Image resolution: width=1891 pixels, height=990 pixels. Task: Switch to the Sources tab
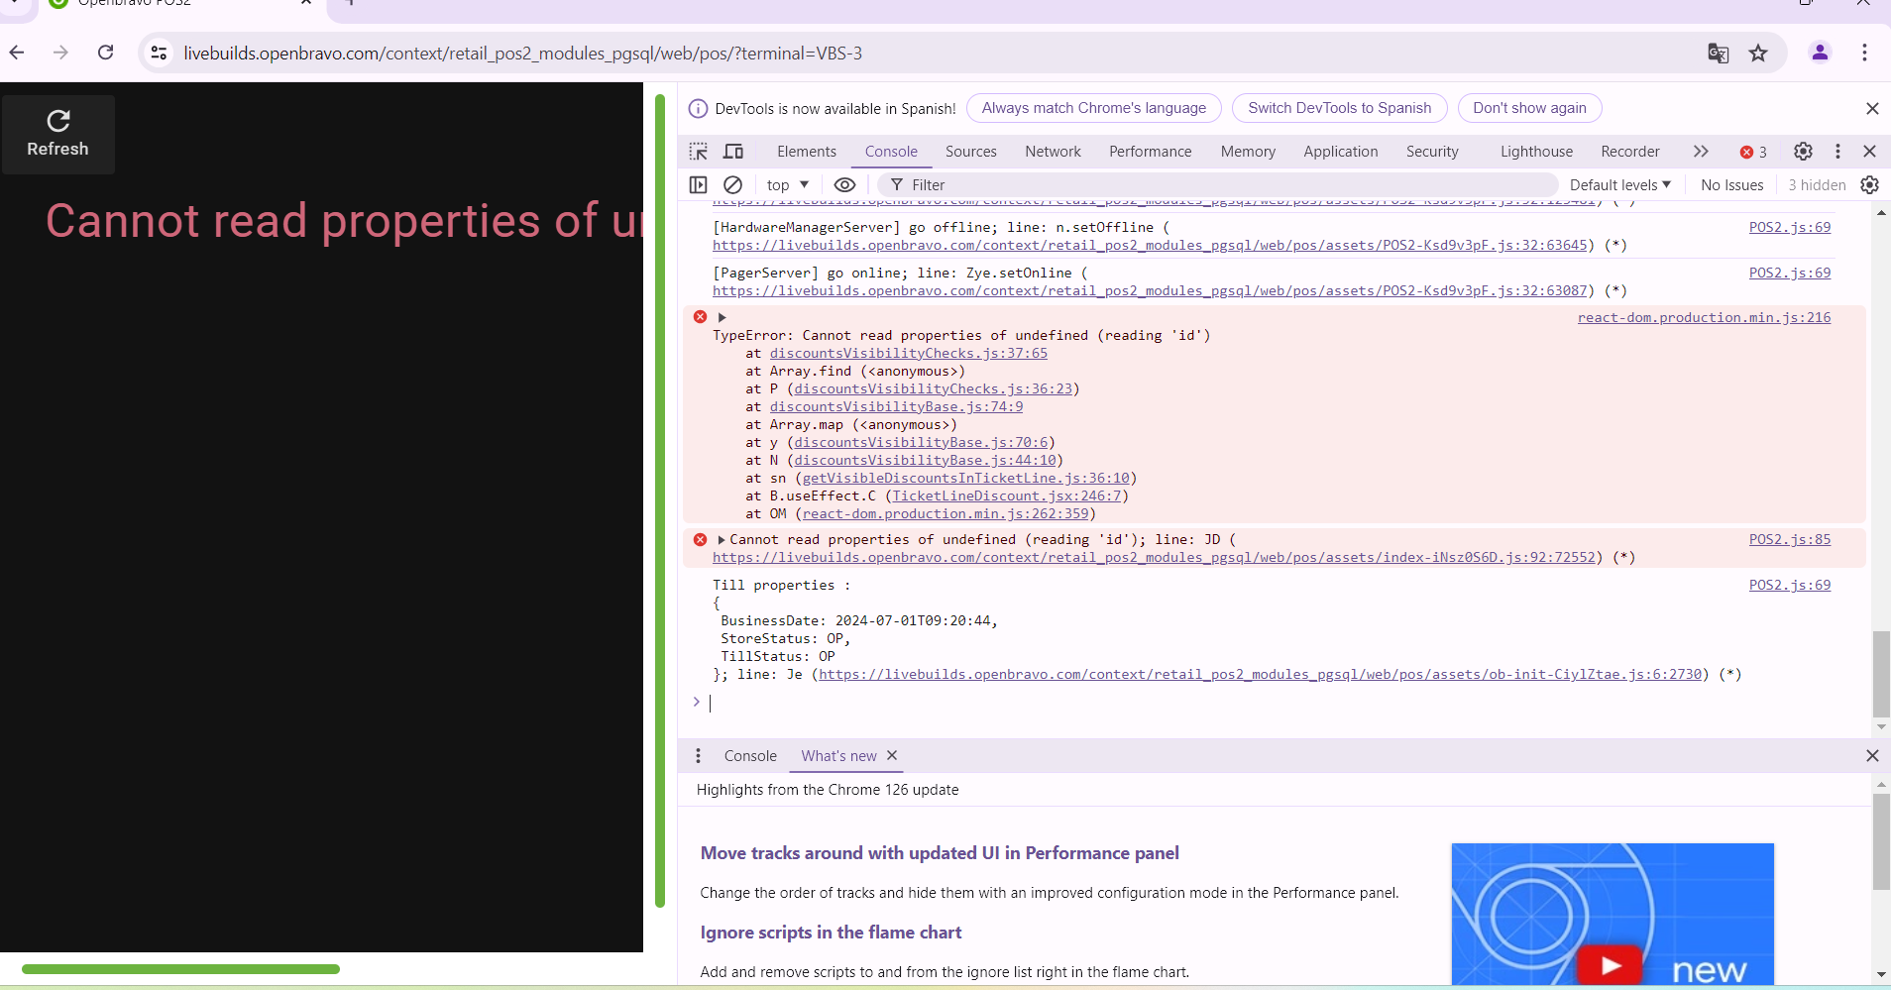coord(970,152)
